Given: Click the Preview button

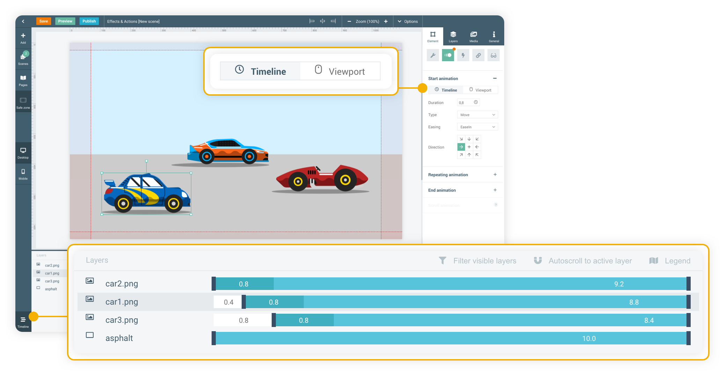Looking at the screenshot, I should tap(65, 21).
